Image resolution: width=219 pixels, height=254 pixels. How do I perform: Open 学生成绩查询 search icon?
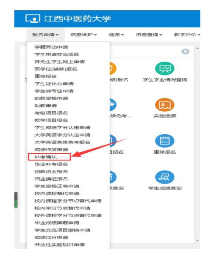(164, 177)
